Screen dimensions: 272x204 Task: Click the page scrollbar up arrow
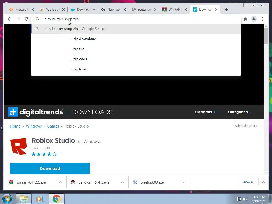266,26
